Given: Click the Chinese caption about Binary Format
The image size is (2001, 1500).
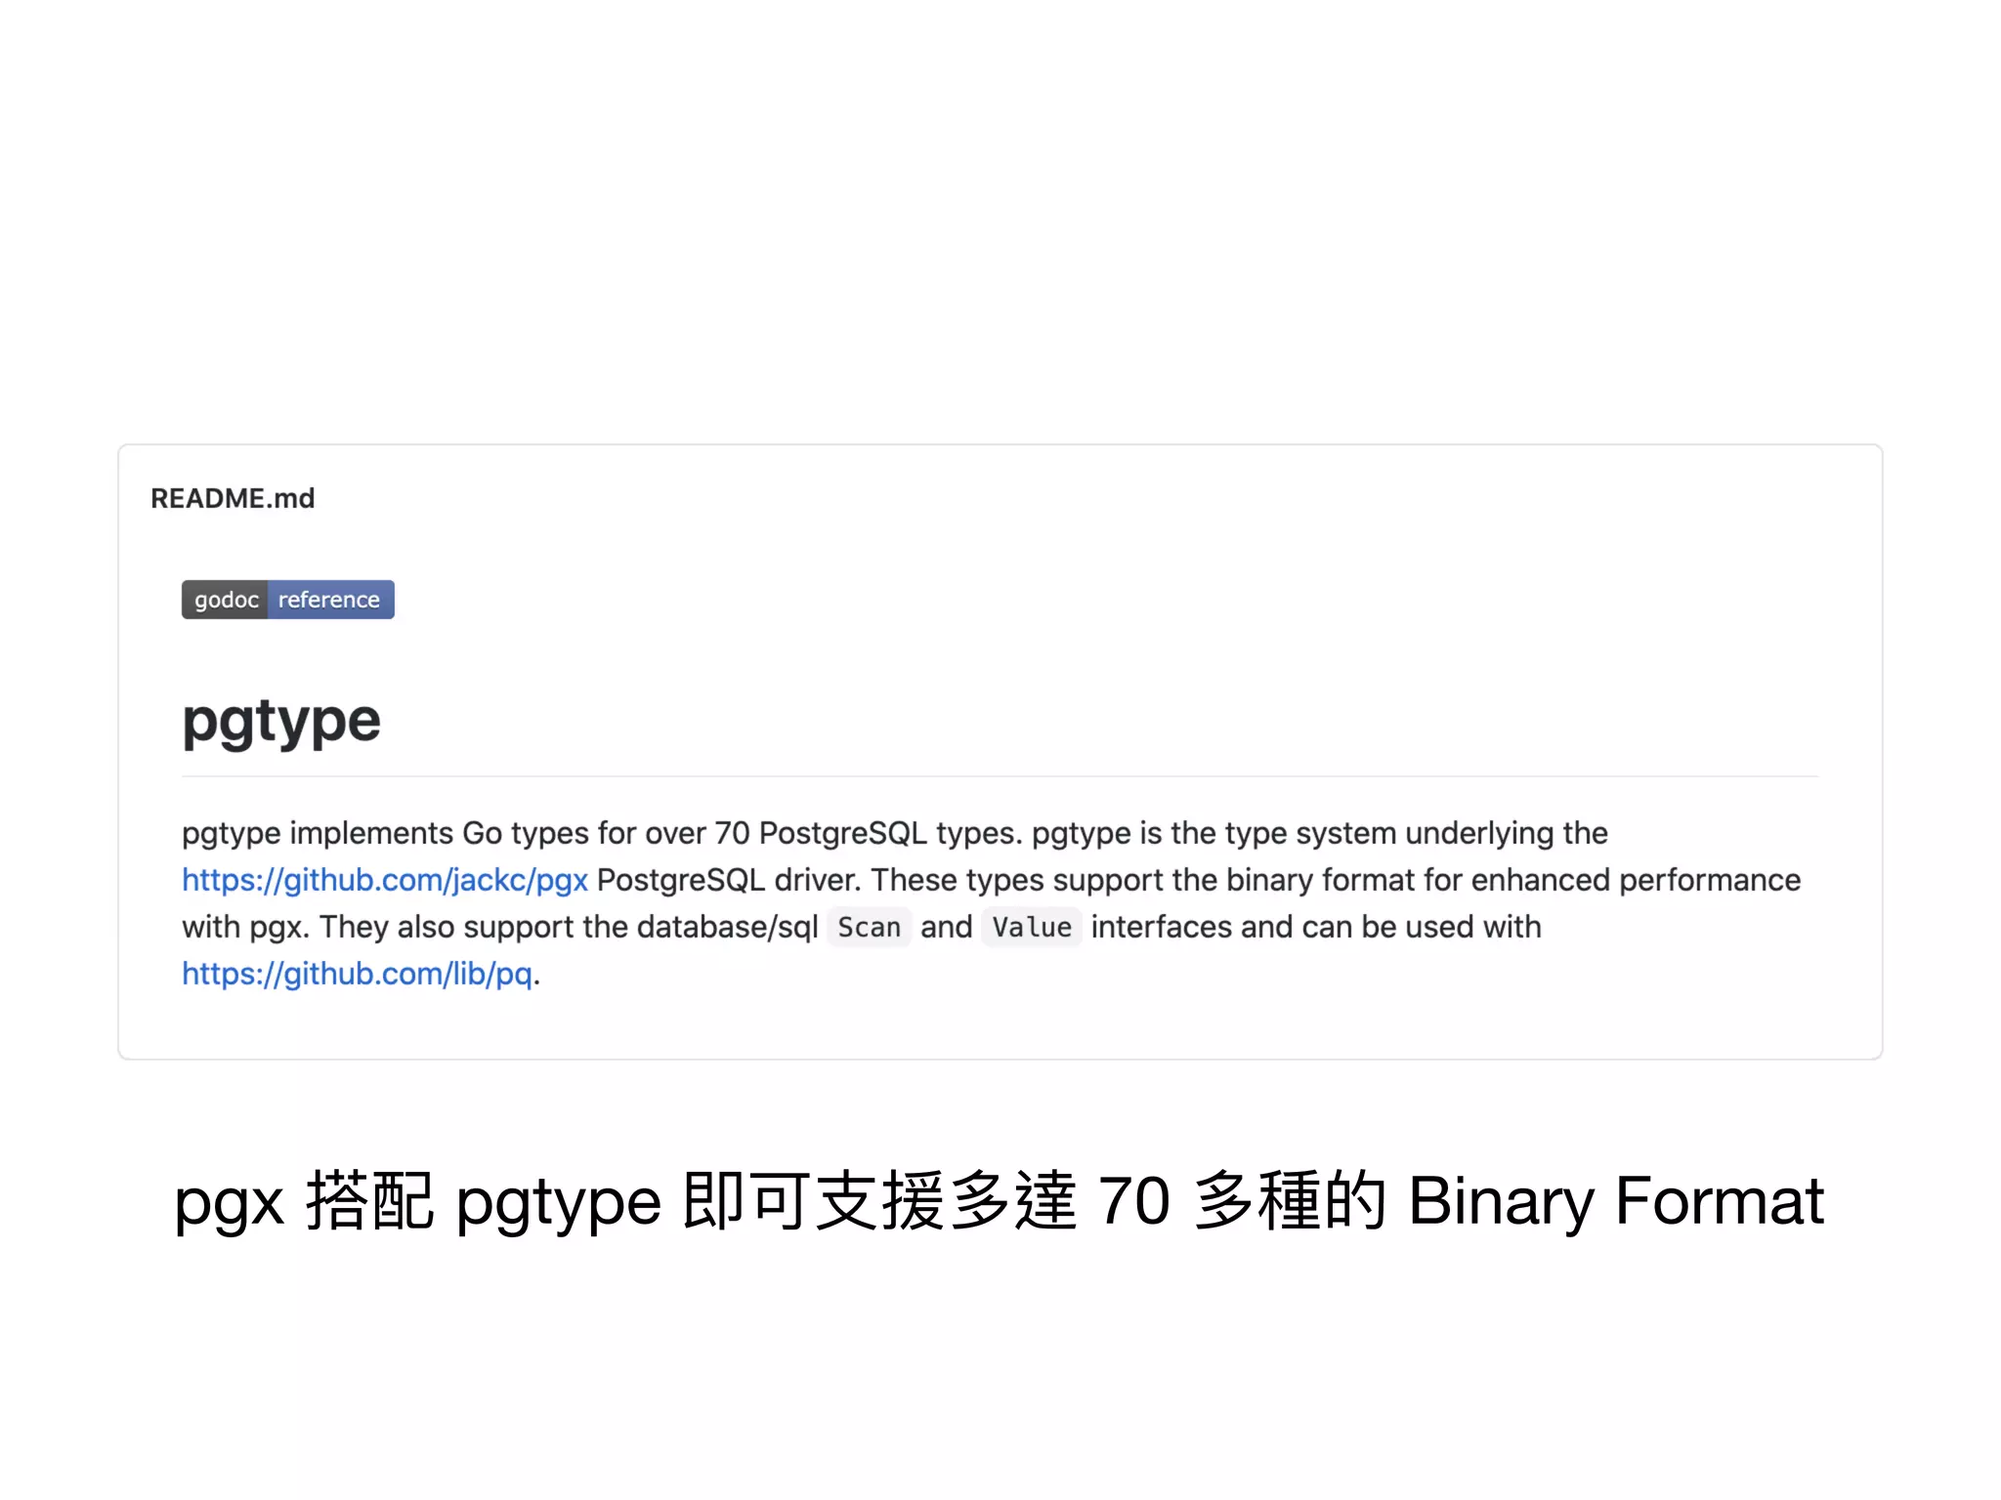Looking at the screenshot, I should [999, 1200].
